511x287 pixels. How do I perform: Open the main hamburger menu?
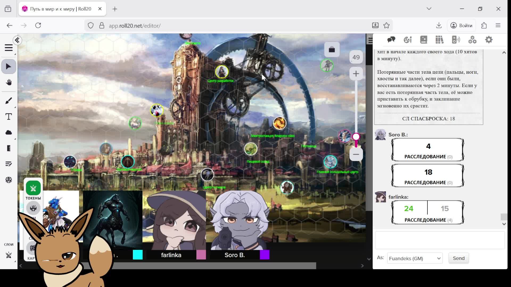(x=9, y=48)
